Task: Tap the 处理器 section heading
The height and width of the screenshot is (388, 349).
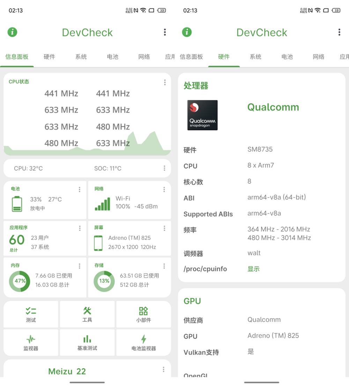Action: (196, 85)
